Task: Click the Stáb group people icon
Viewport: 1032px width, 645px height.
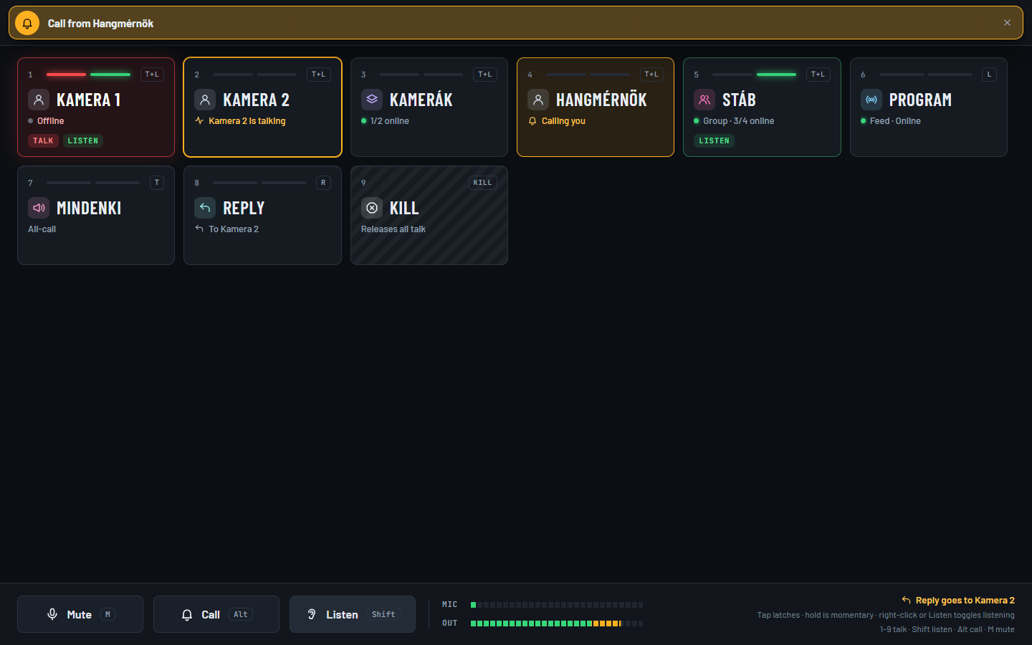Action: point(704,100)
